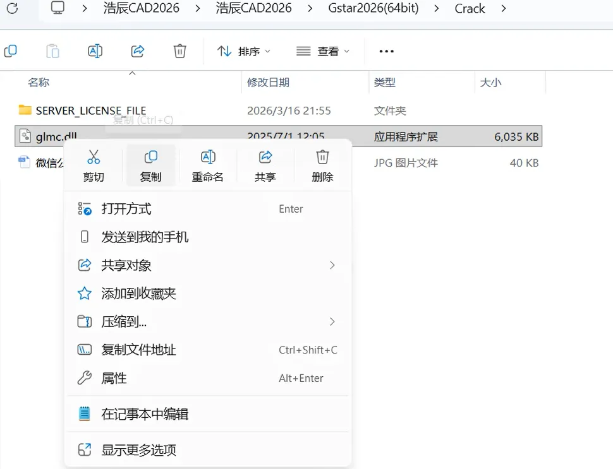The width and height of the screenshot is (613, 469).
Task: Choose 复制文件地址 menu entry
Action: (207, 350)
